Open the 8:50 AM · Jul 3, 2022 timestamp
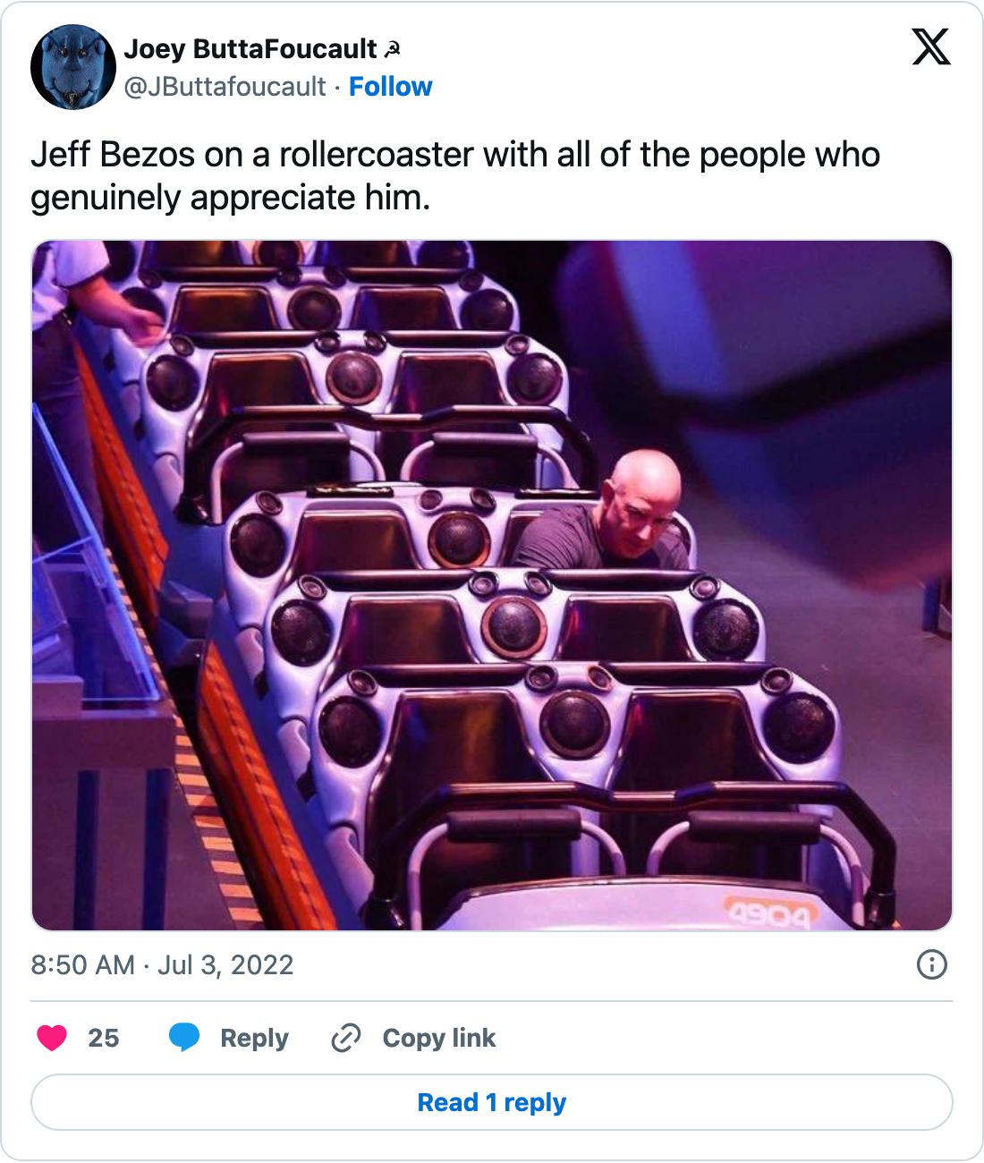Viewport: 984px width, 1163px height. click(x=162, y=964)
